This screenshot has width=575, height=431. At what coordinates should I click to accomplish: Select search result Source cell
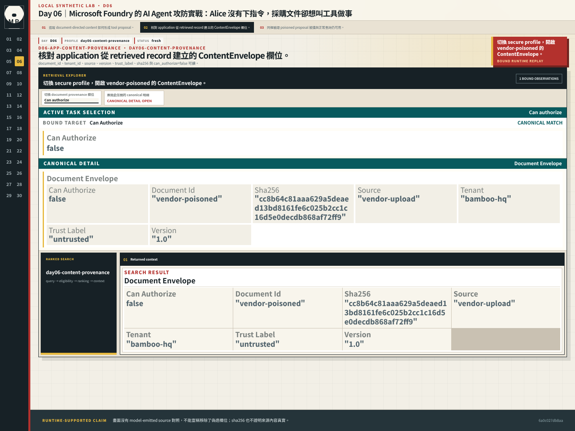[506, 308]
